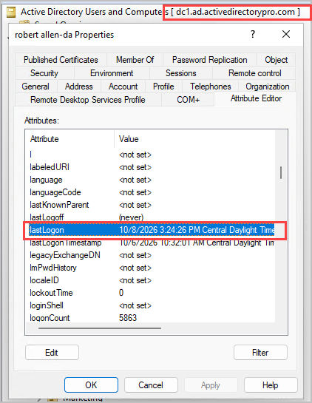Select the Object tab
312x403 pixels.
point(276,60)
